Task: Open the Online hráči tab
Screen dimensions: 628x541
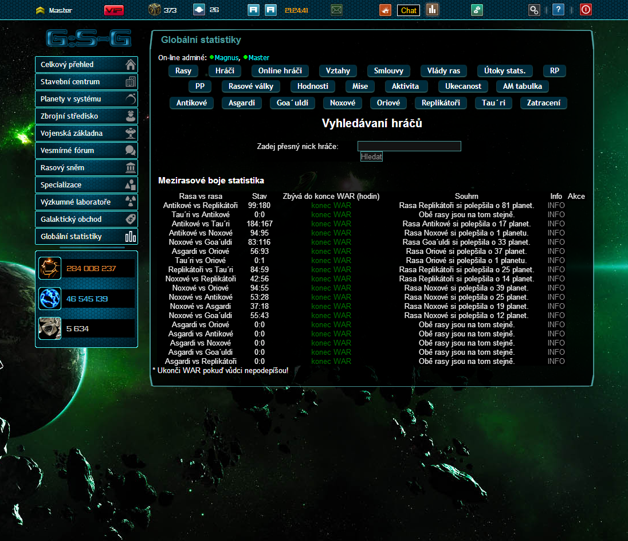Action: point(280,71)
